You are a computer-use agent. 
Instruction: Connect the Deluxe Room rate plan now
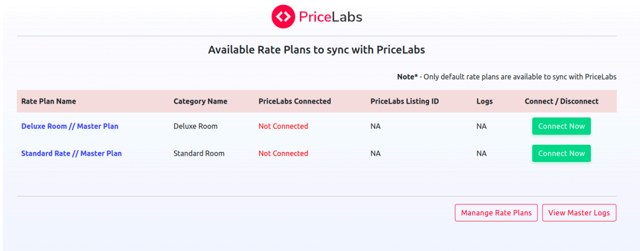(x=561, y=126)
